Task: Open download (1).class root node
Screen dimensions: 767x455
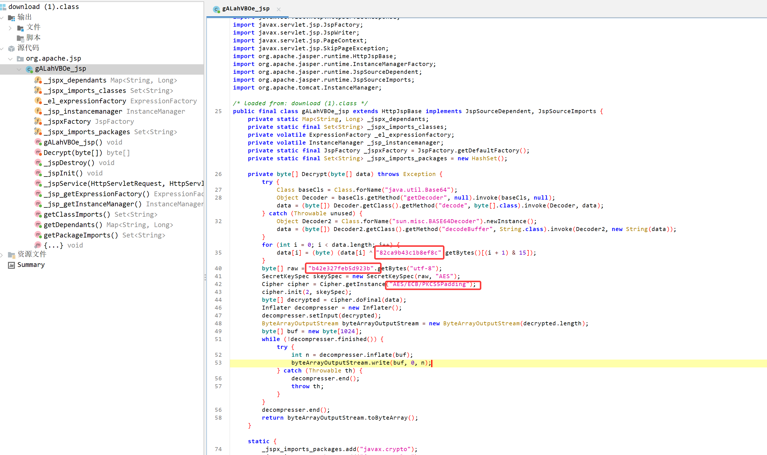Action: pyautogui.click(x=44, y=7)
